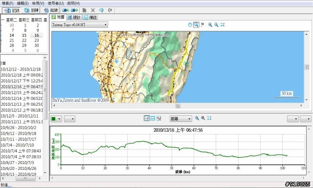Screen dimensions: 313x188
Task: Click the activity list scroll up arrow
Action: (45, 58)
